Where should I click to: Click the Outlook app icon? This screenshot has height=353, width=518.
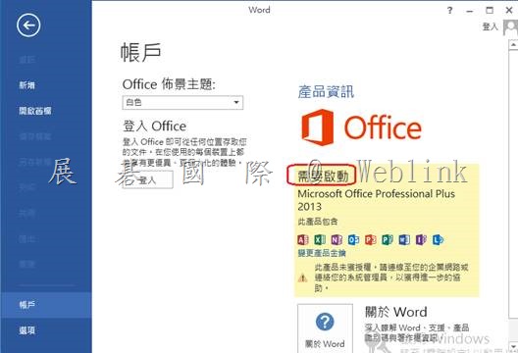pyautogui.click(x=353, y=239)
